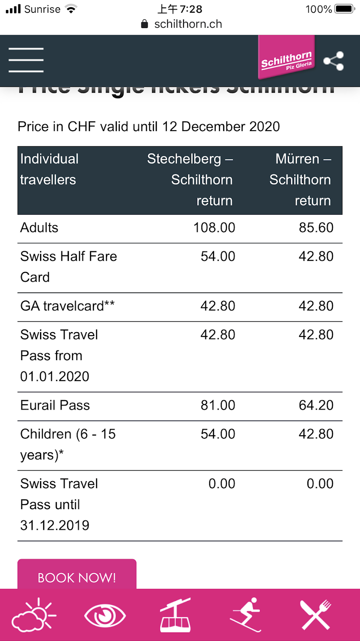Open the hamburger navigation menu
Image resolution: width=360 pixels, height=641 pixels.
coord(26,60)
